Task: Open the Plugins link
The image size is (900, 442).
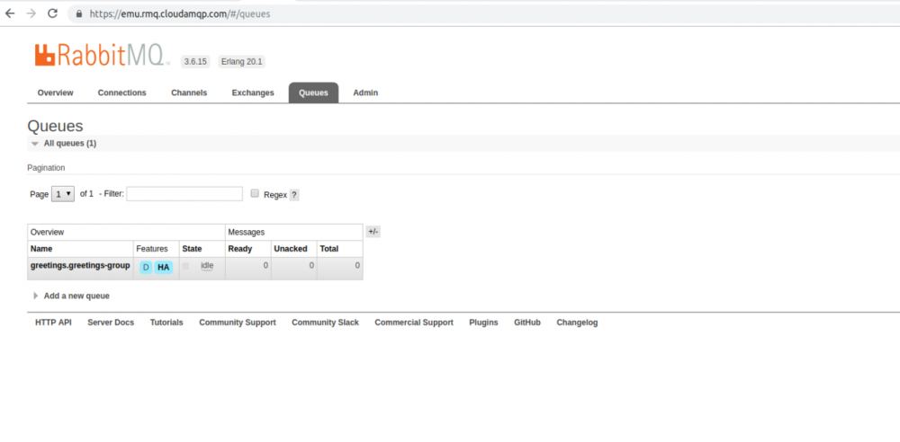Action: click(x=483, y=323)
